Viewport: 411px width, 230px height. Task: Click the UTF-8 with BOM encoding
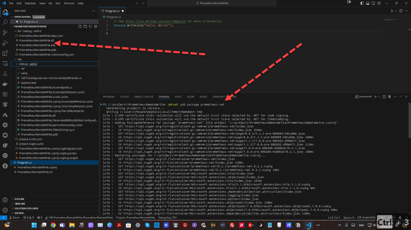pos(366,218)
